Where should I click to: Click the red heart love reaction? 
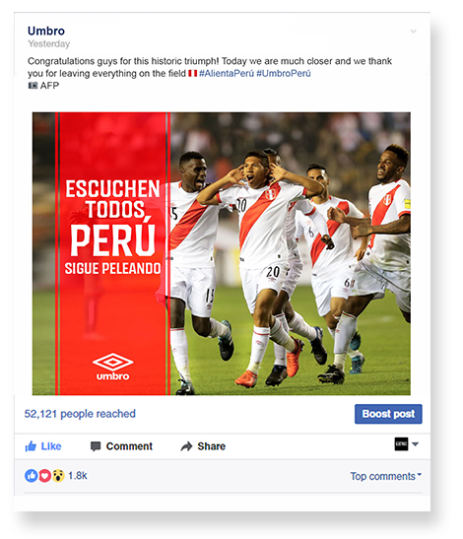click(44, 476)
